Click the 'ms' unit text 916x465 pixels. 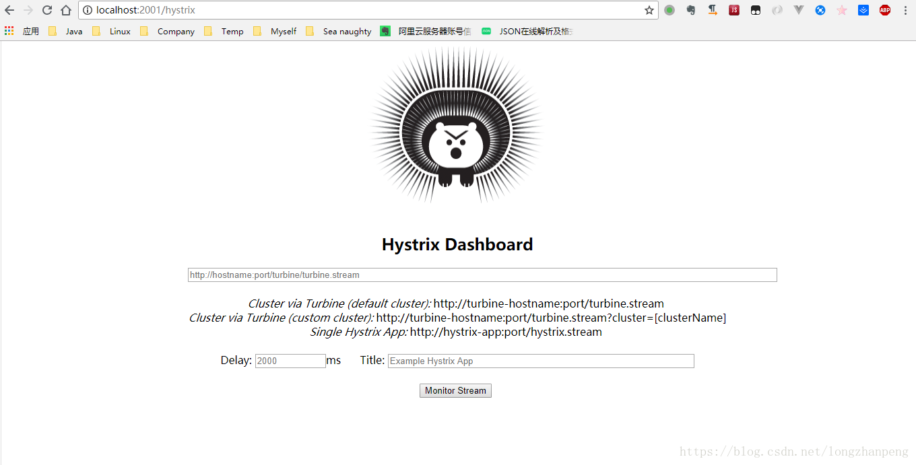coord(333,360)
